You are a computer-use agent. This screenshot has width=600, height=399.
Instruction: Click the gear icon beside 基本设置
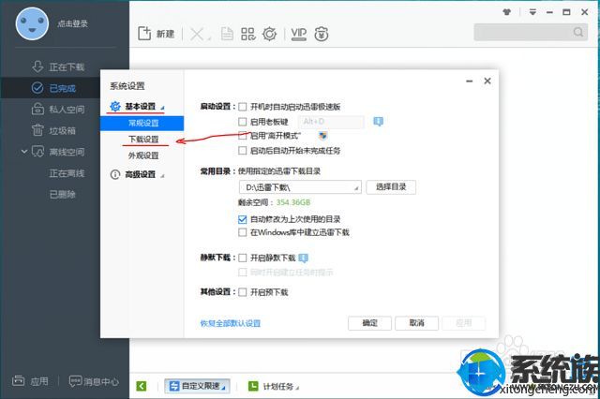(115, 106)
